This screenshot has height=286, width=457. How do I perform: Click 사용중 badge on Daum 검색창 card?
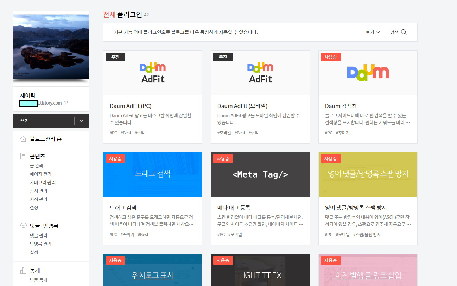[x=331, y=57]
